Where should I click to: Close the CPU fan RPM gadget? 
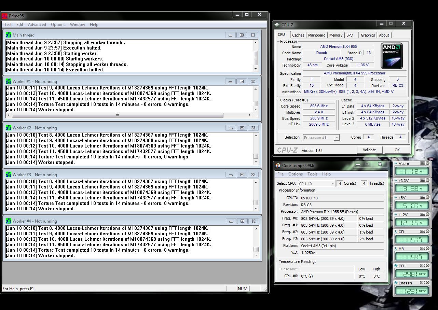427,266
